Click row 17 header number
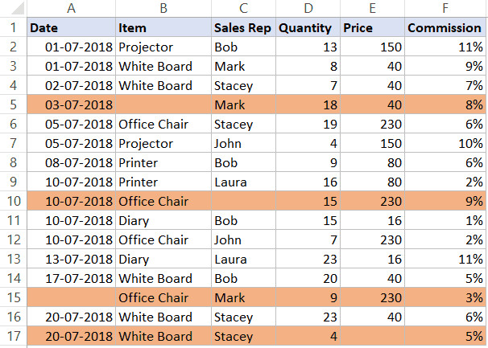The image size is (488, 348). pos(12,337)
